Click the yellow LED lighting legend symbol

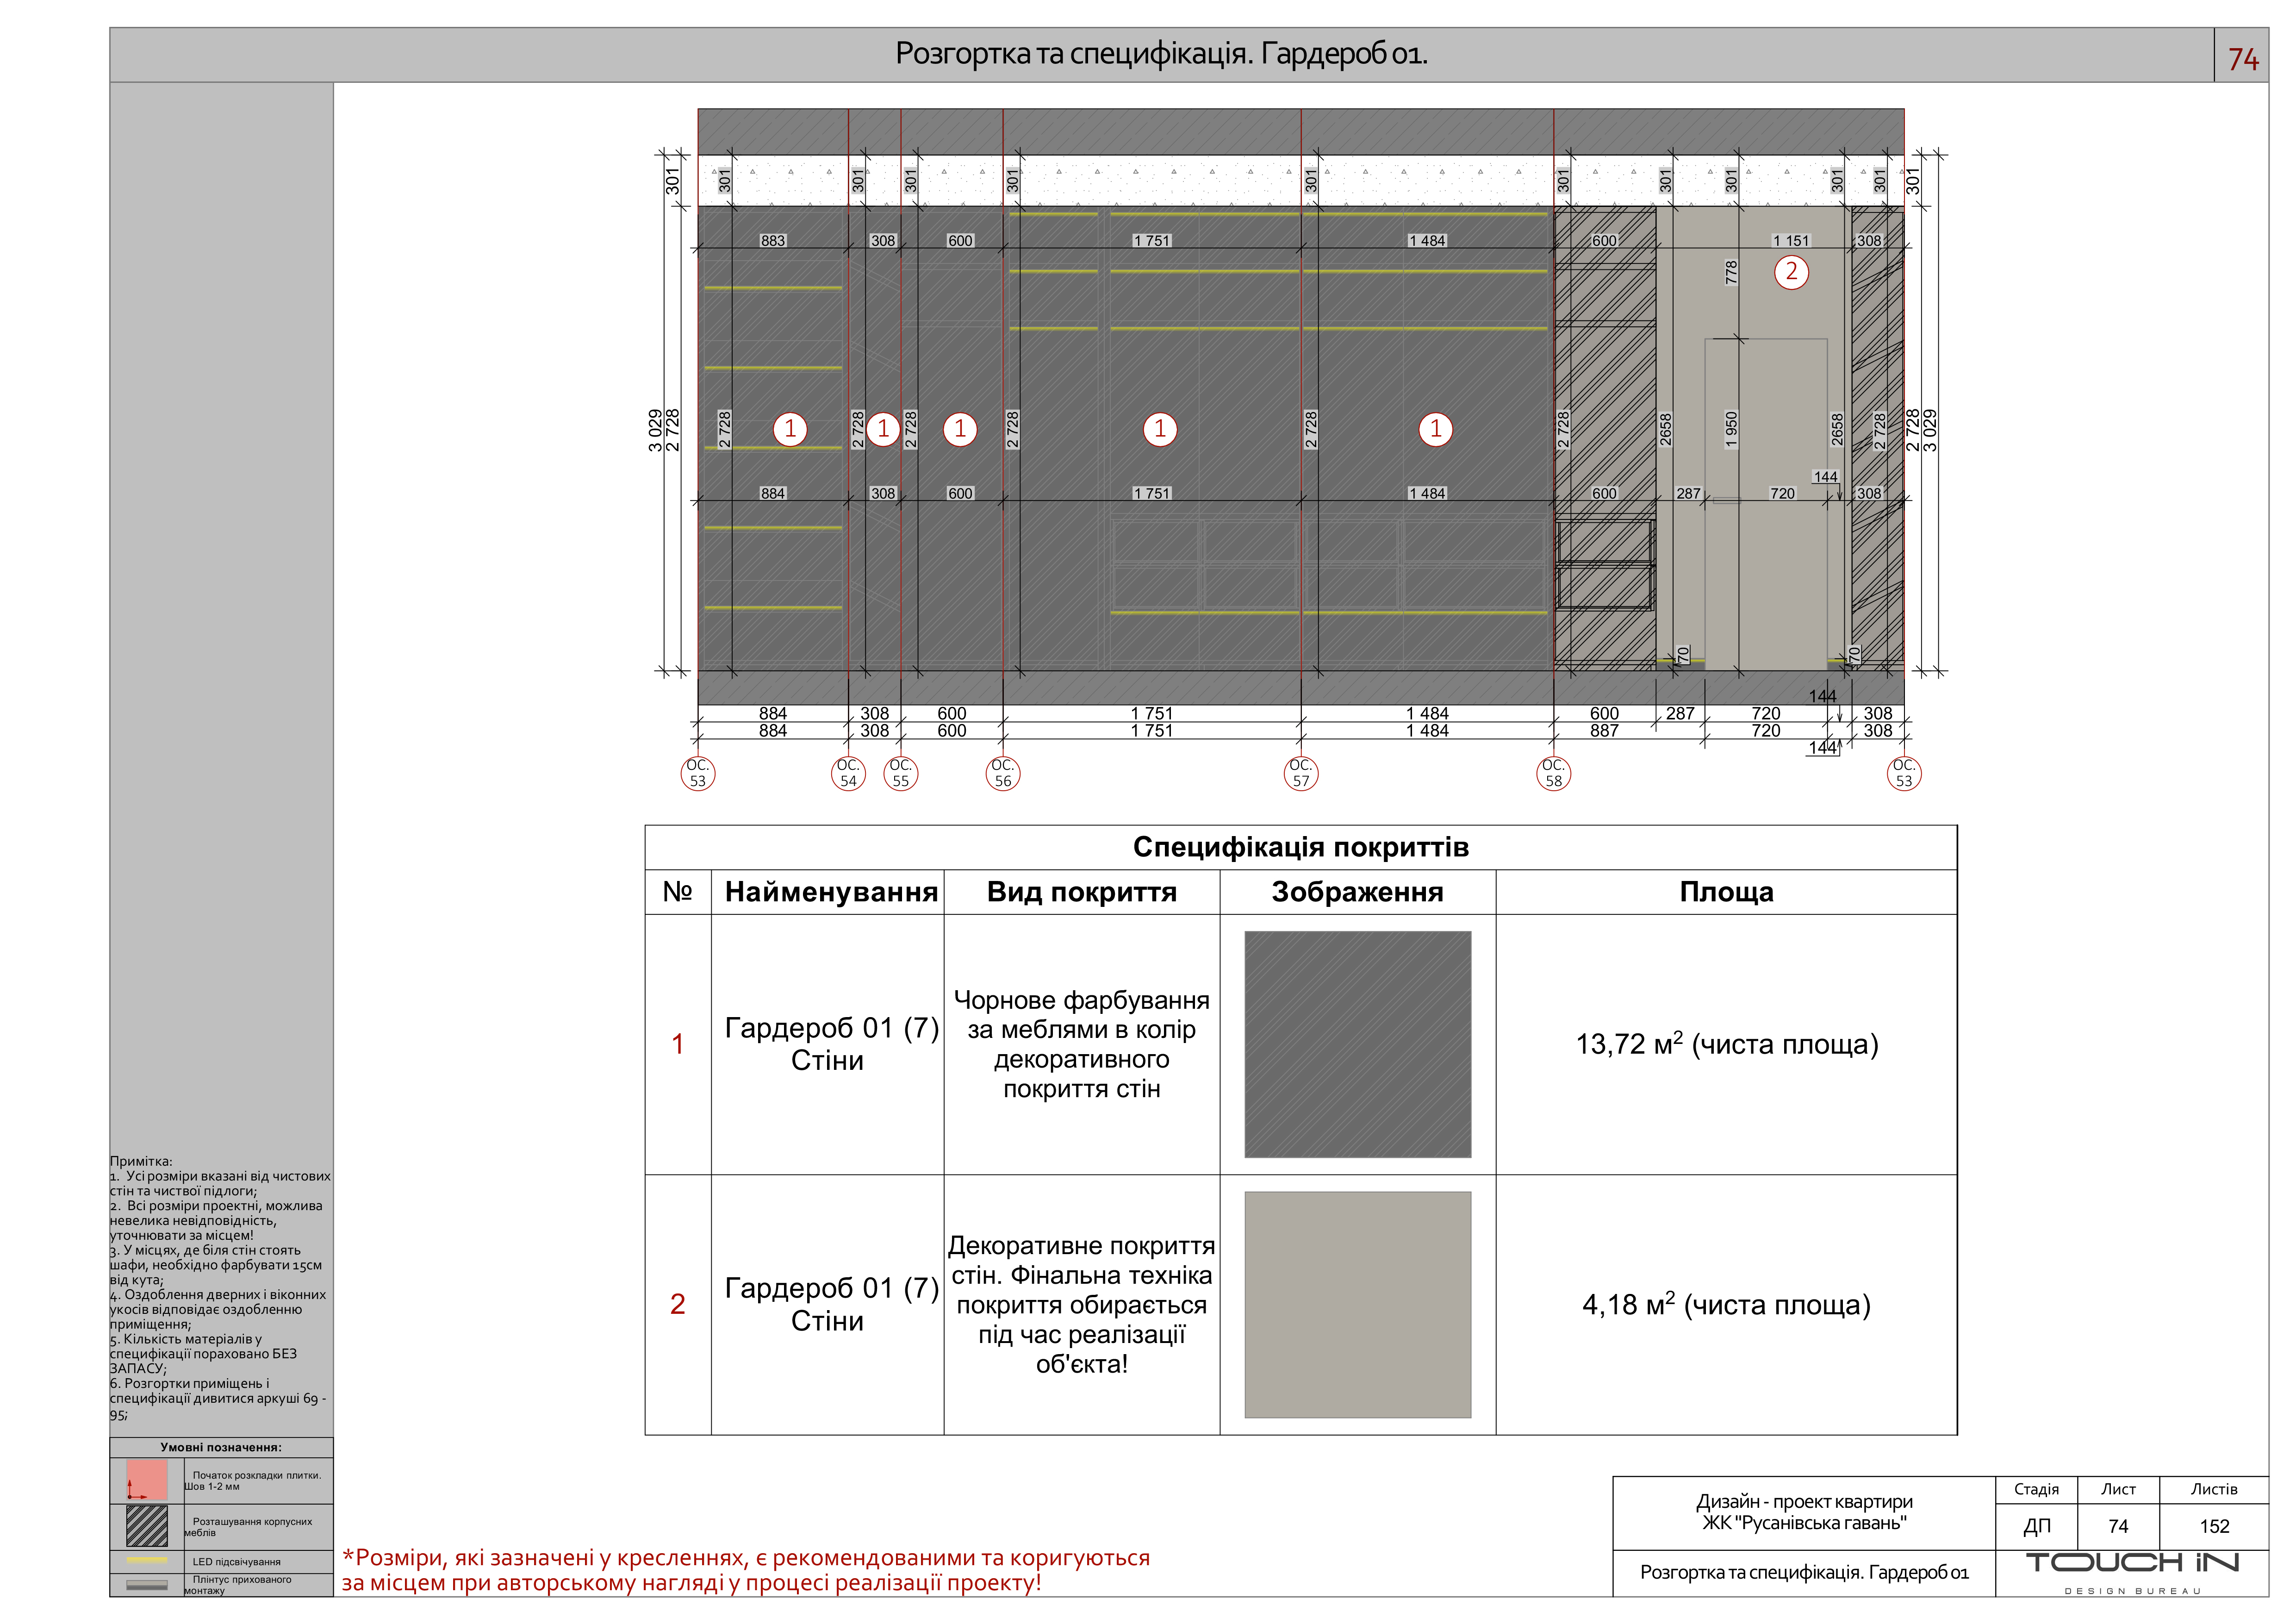147,1561
